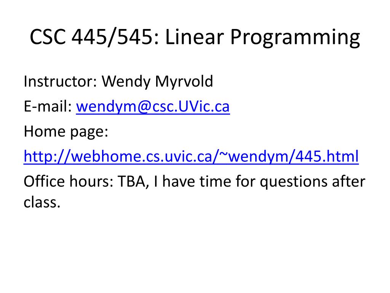This screenshot has width=390, height=293.
Task: Open the wendym@csc.UVic.ca email link
Action: coord(153,106)
